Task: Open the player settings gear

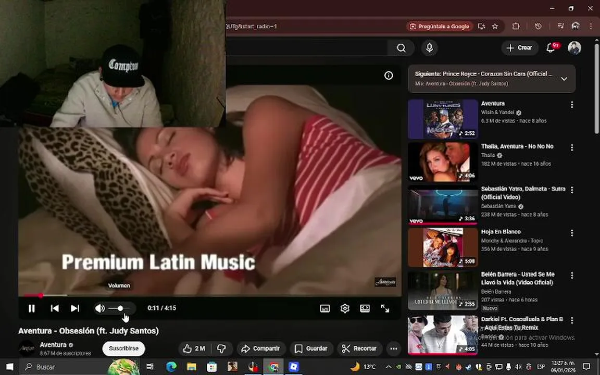Action: point(345,308)
